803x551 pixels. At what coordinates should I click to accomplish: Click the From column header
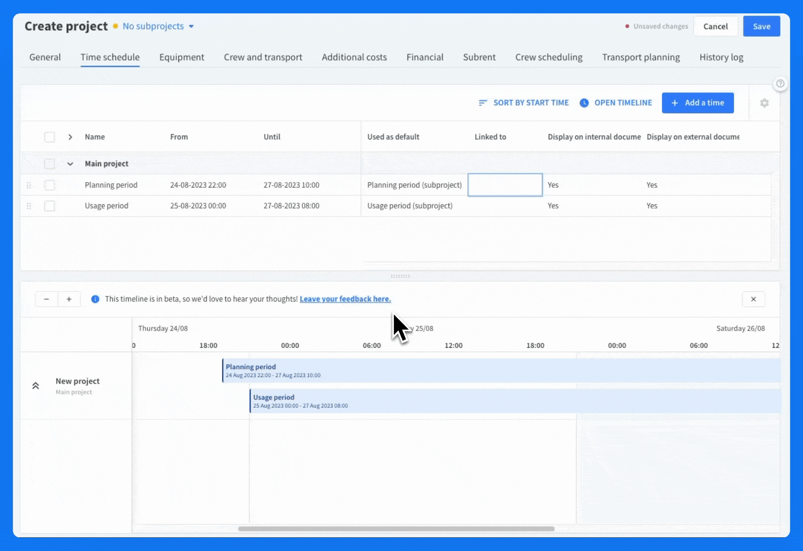coord(179,137)
